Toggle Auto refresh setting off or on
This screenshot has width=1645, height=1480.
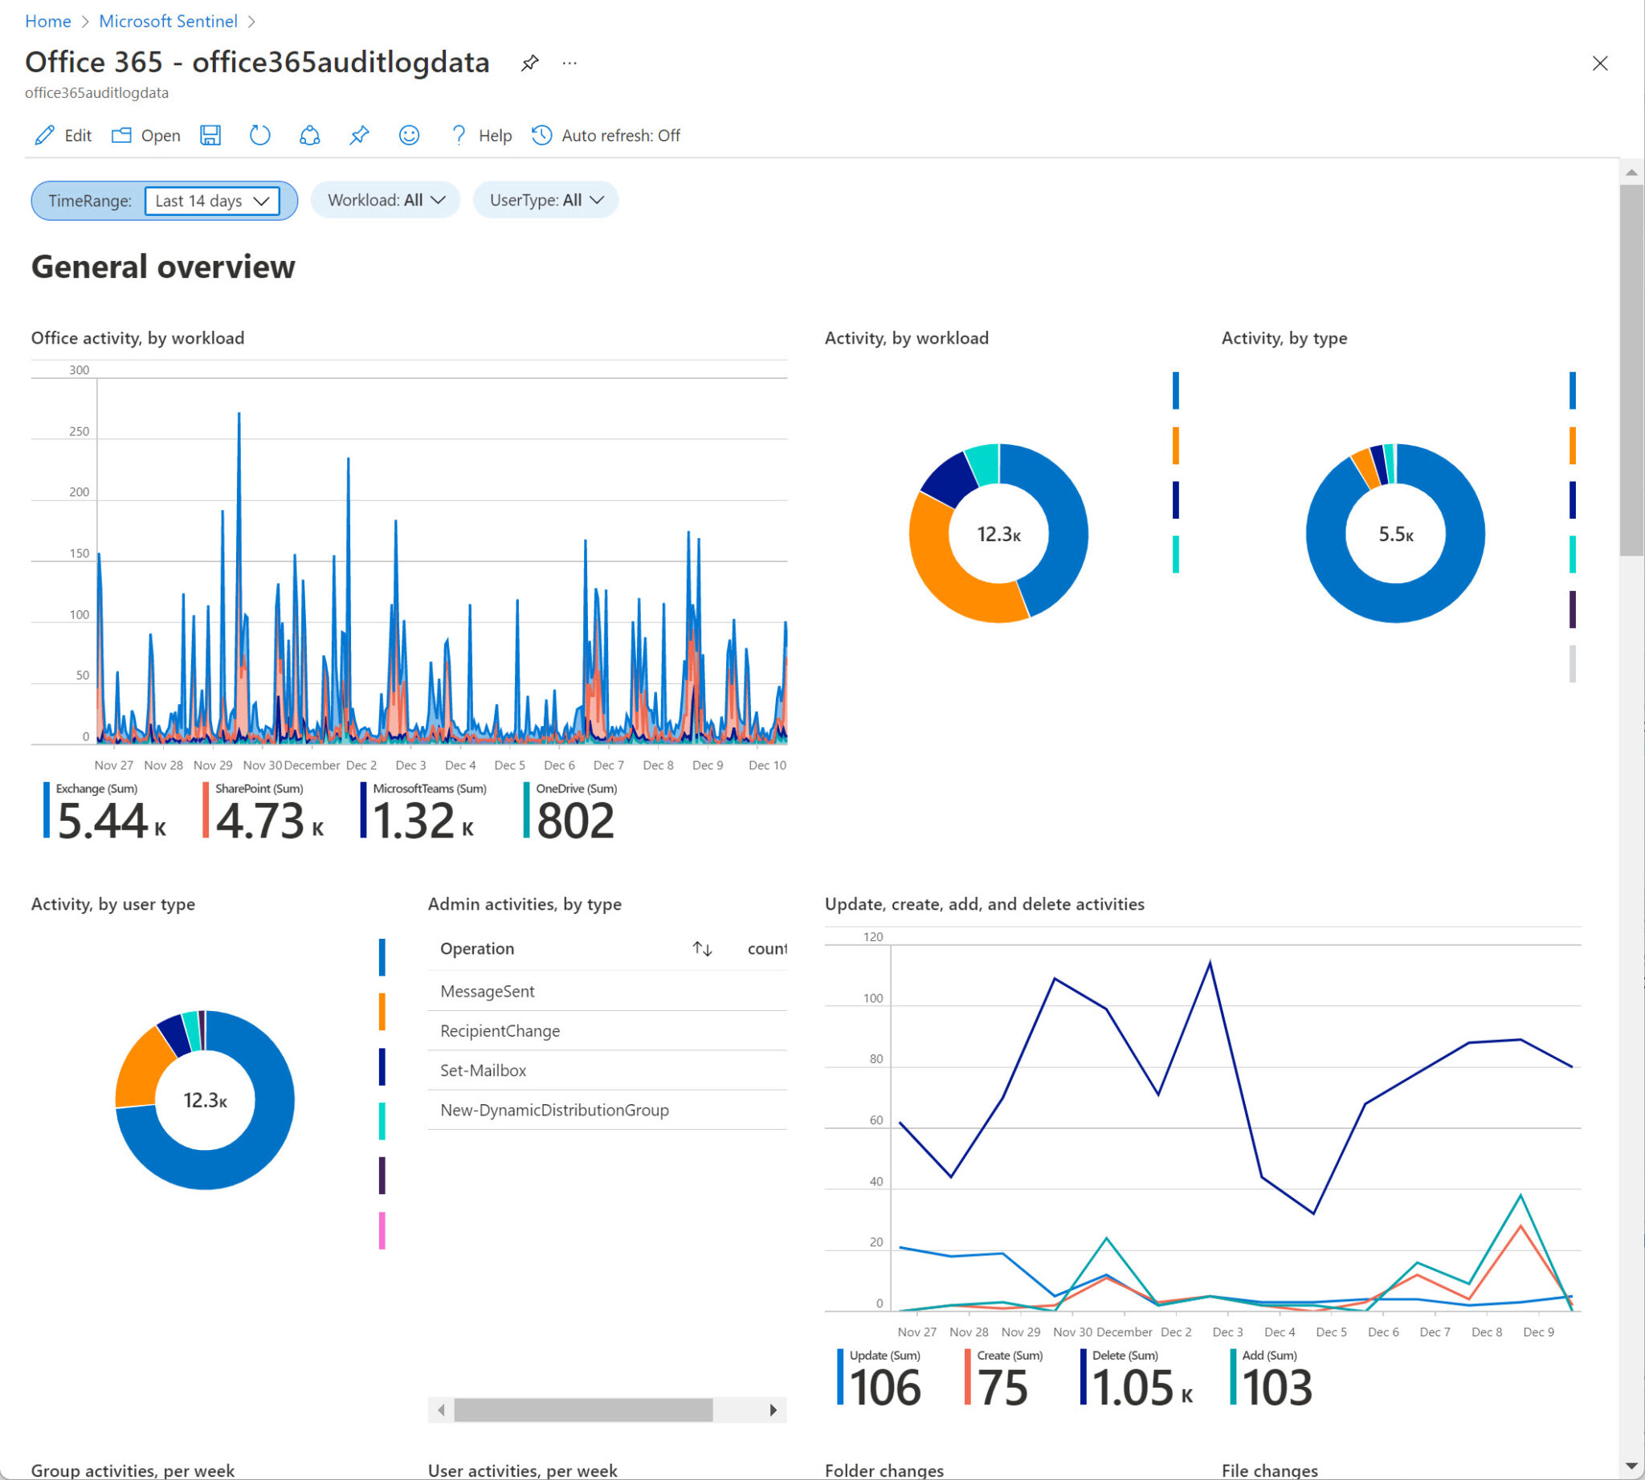coord(620,136)
